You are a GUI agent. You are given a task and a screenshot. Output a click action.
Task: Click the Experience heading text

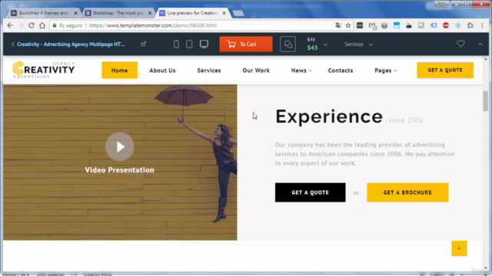click(329, 117)
